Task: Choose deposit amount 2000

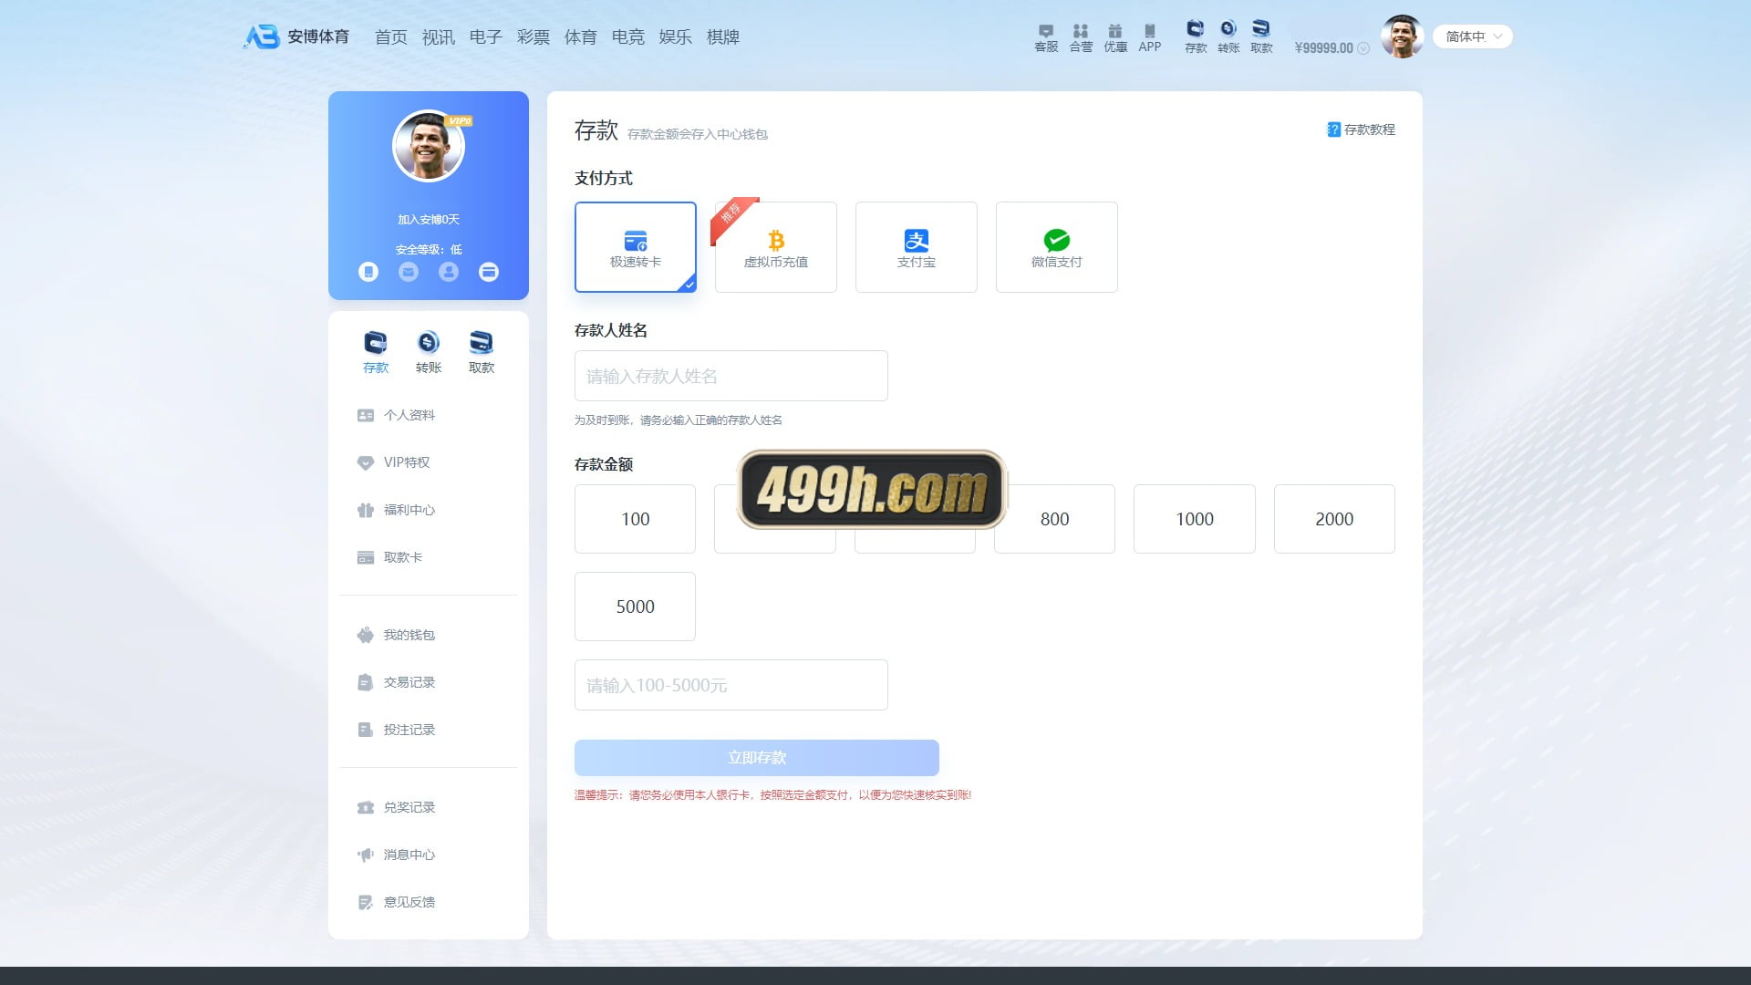Action: point(1334,519)
